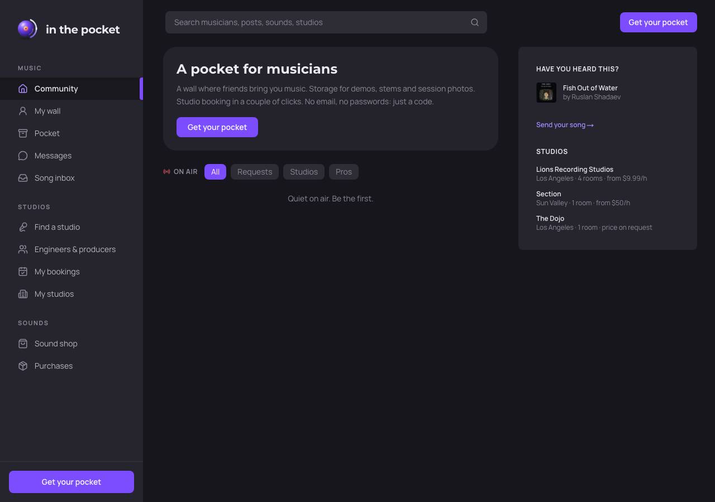Click Get your pocket in hero card
Screen dimensions: 715x502
(x=217, y=127)
